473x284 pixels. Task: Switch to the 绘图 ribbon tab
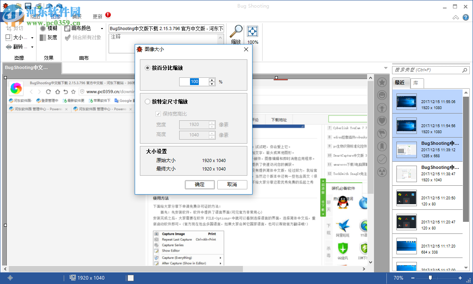(x=35, y=16)
